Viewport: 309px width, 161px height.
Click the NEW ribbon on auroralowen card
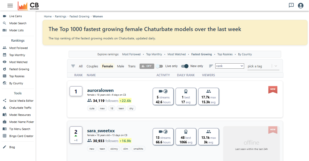point(273,90)
